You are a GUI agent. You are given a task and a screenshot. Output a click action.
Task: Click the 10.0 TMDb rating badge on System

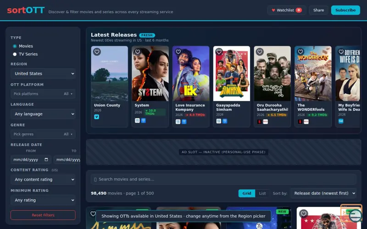(155, 112)
